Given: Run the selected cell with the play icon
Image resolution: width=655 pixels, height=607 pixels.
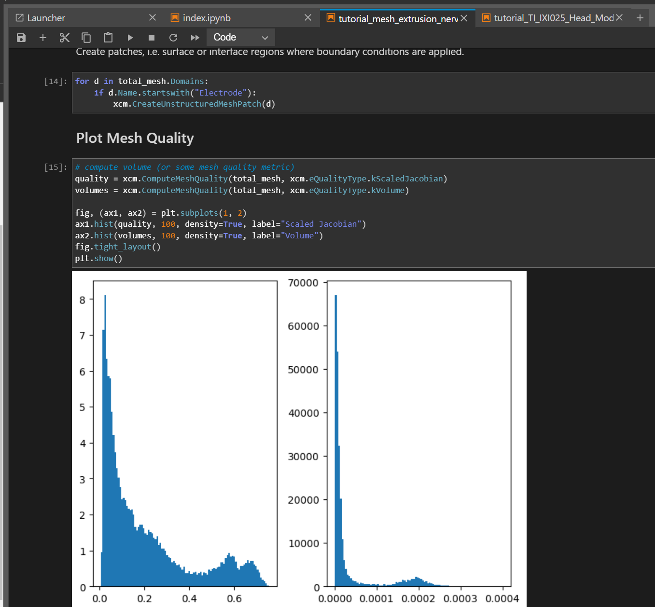Looking at the screenshot, I should point(130,38).
